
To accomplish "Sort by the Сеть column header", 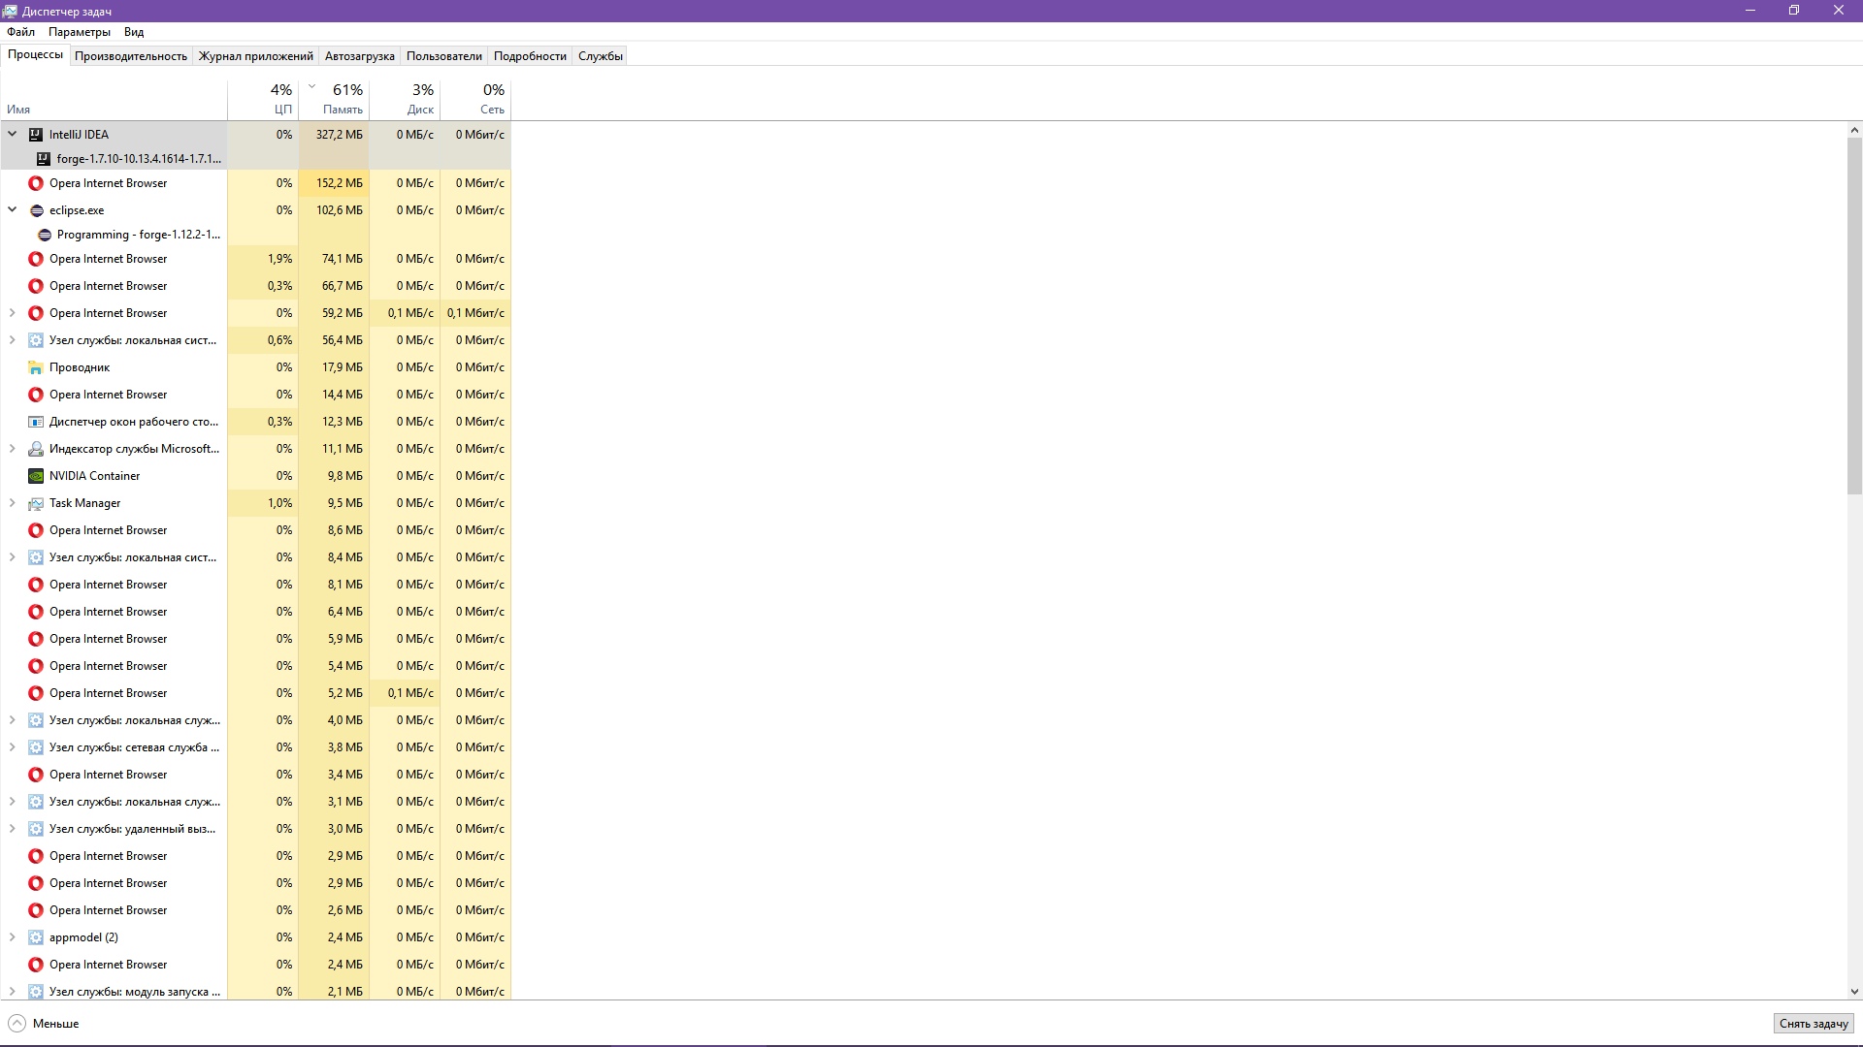I will pos(475,99).
